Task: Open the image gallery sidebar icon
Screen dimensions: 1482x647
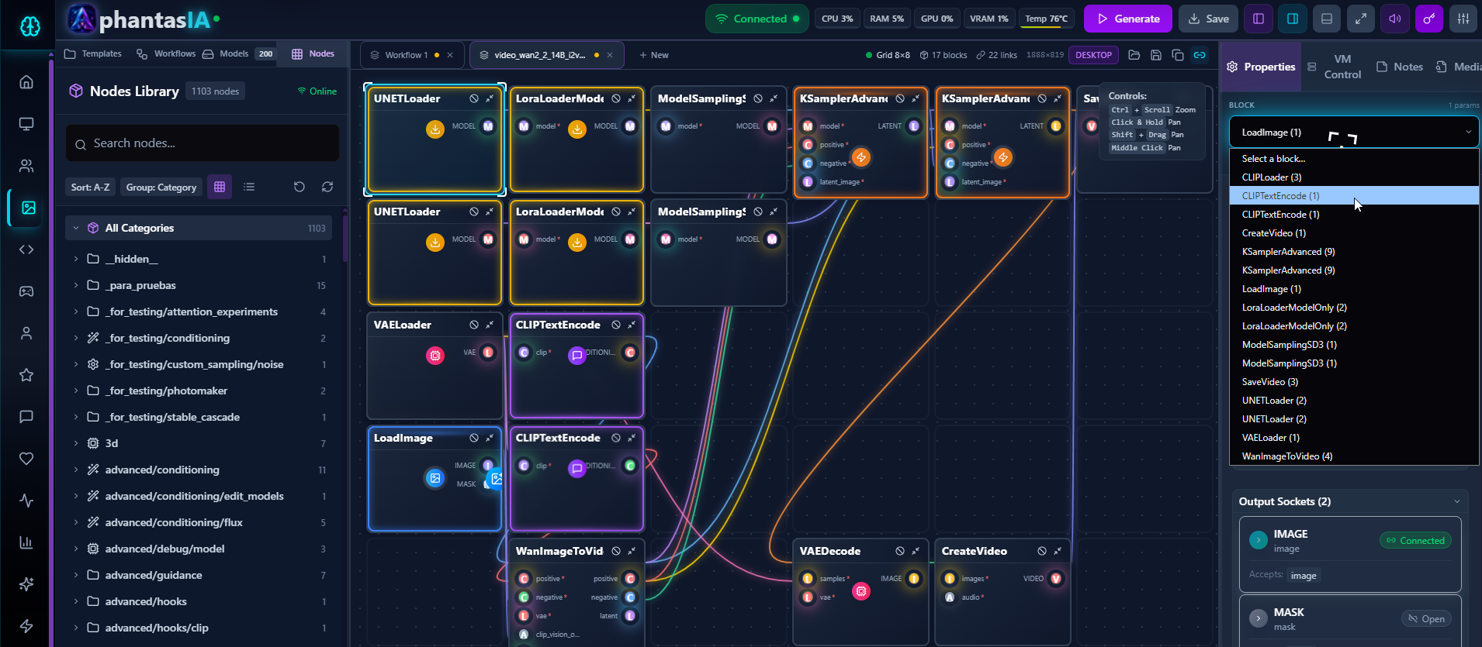Action: click(x=28, y=208)
